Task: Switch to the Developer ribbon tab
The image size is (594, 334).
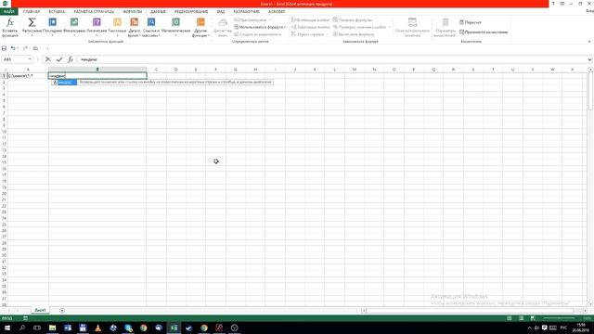Action: pos(246,12)
